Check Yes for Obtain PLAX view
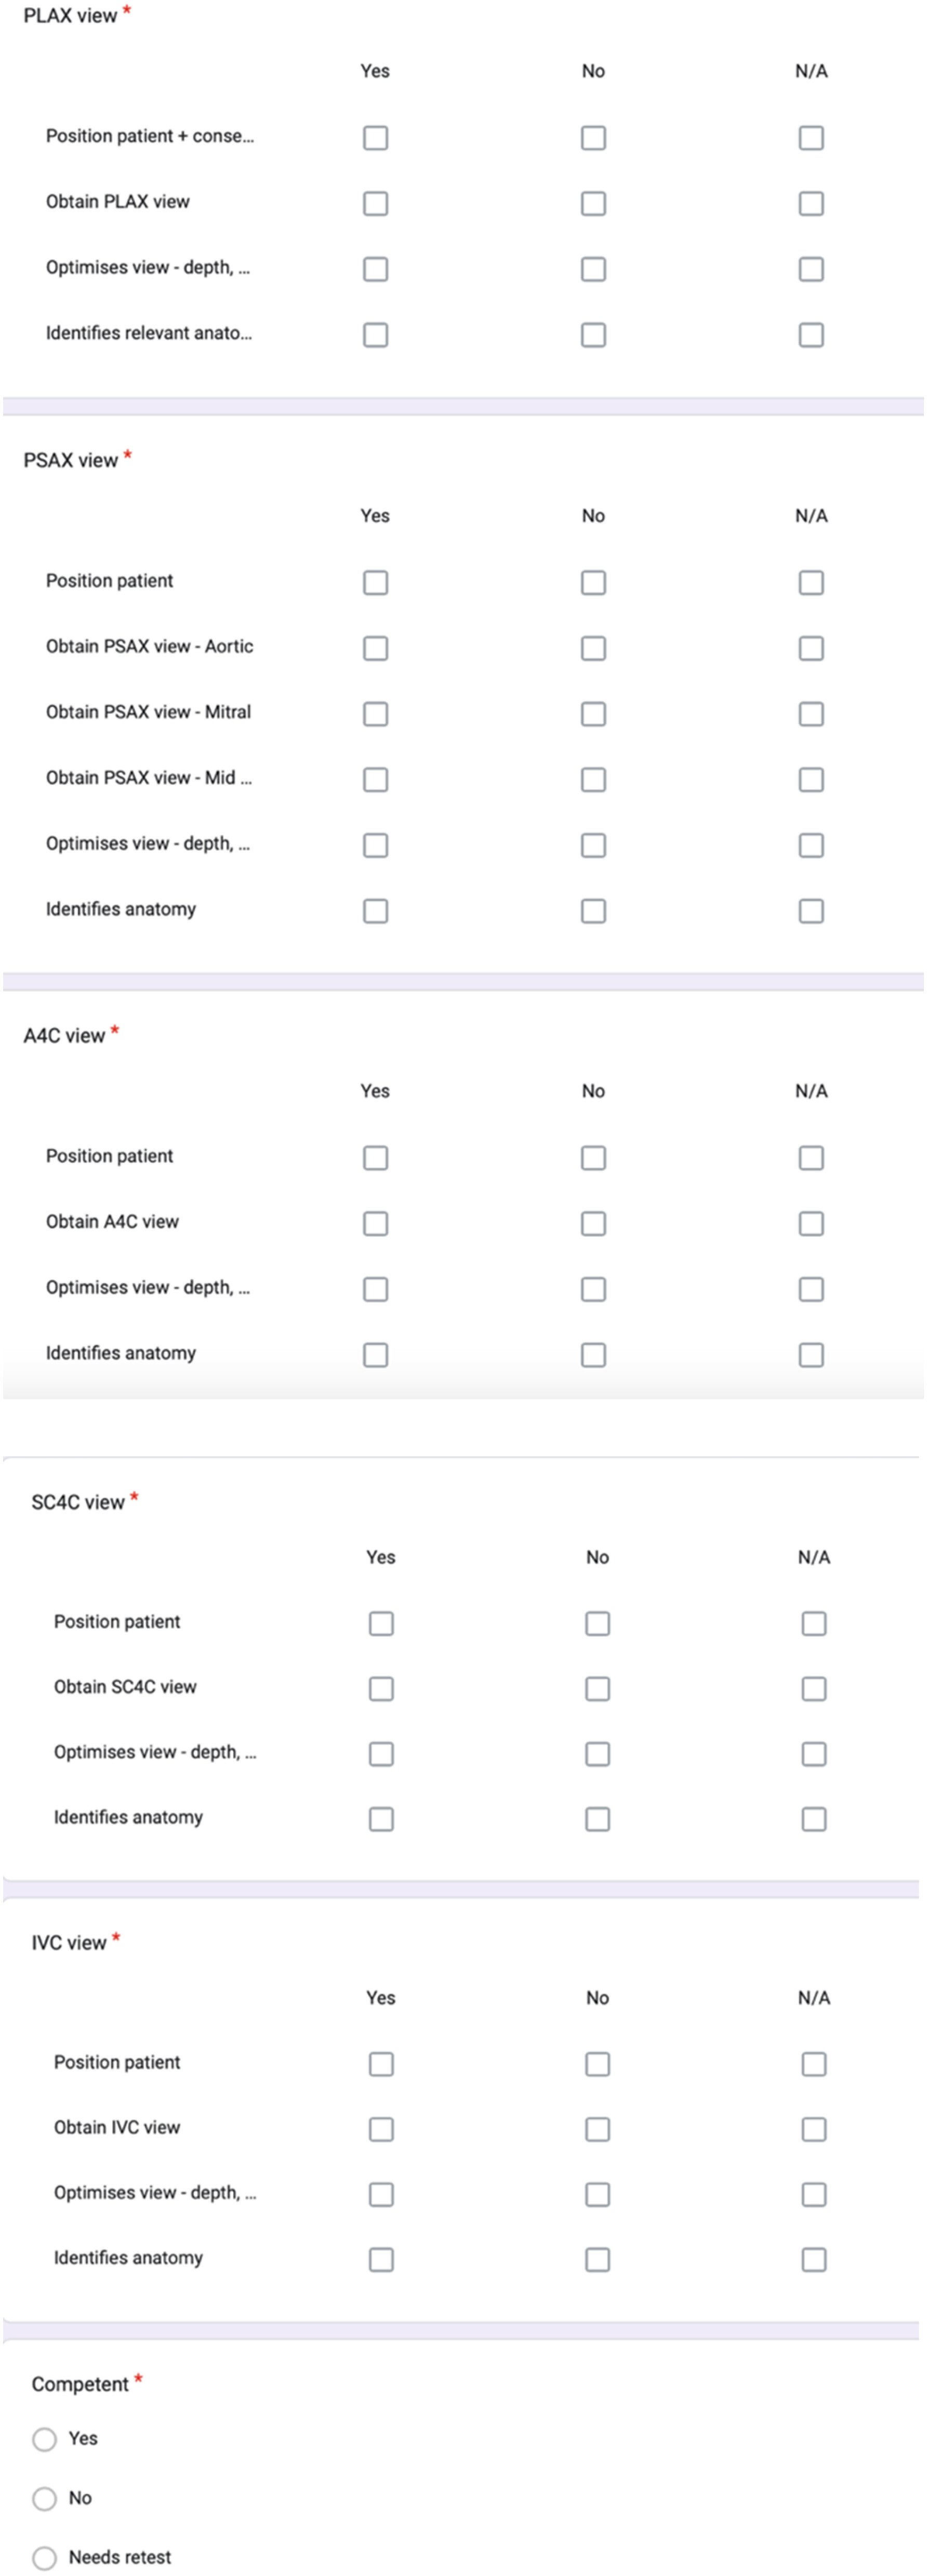Screen dimensions: 927x2576 point(376,204)
